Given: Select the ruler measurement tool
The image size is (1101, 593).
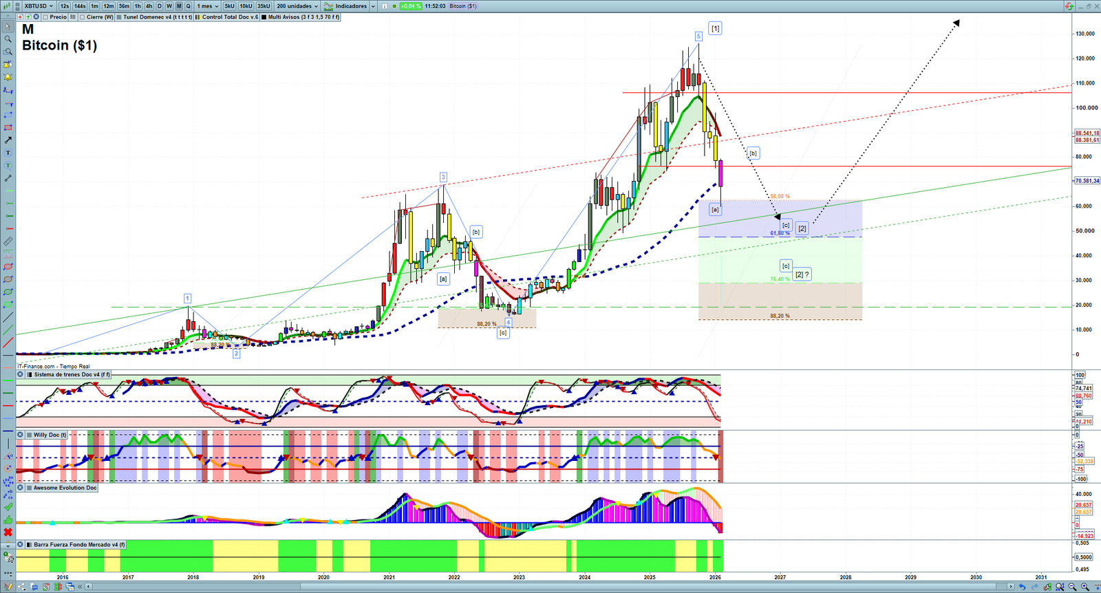Looking at the screenshot, I should [x=8, y=241].
